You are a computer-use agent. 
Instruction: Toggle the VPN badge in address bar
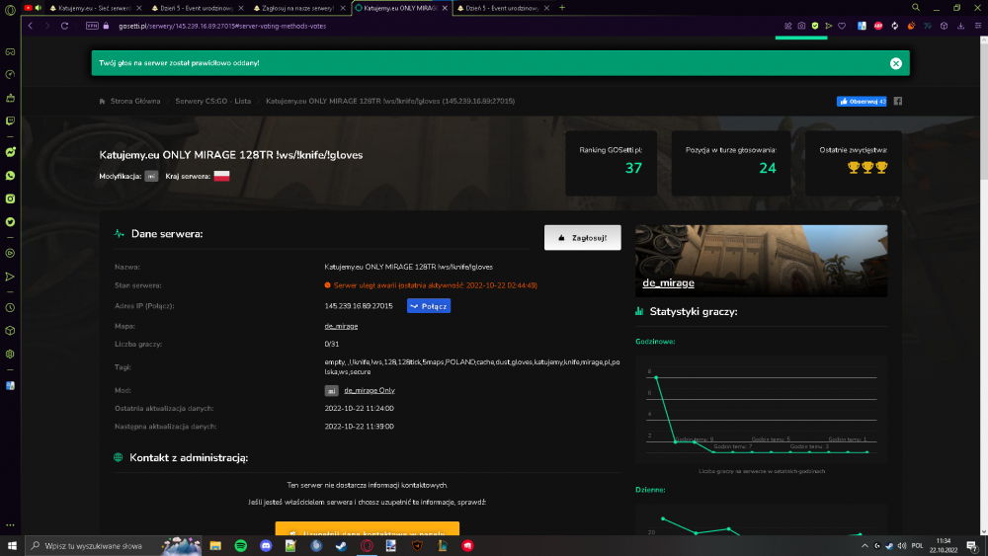(92, 26)
